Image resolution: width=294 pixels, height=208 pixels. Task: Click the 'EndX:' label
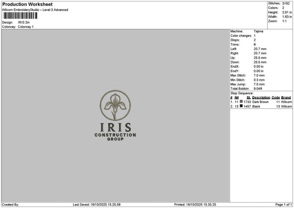(235, 67)
